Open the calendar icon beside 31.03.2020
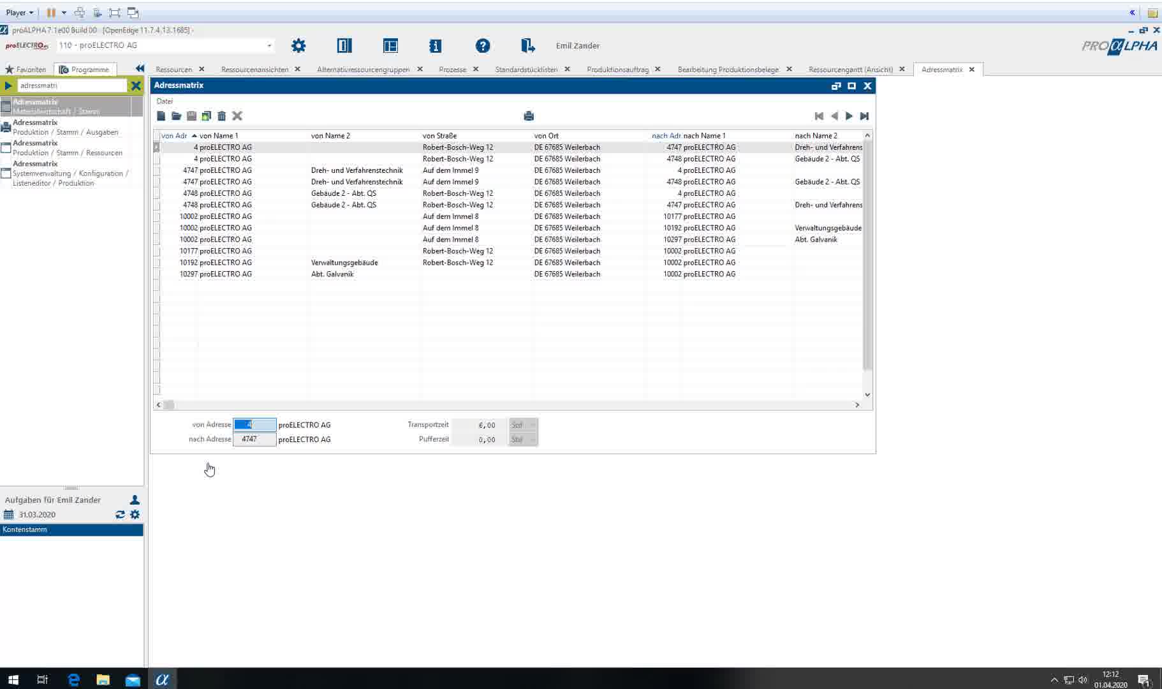Image resolution: width=1162 pixels, height=689 pixels. pos(8,514)
